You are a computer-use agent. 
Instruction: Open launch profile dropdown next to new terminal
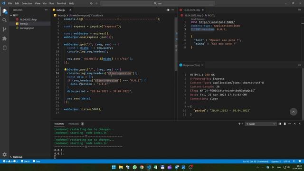tap(242, 123)
